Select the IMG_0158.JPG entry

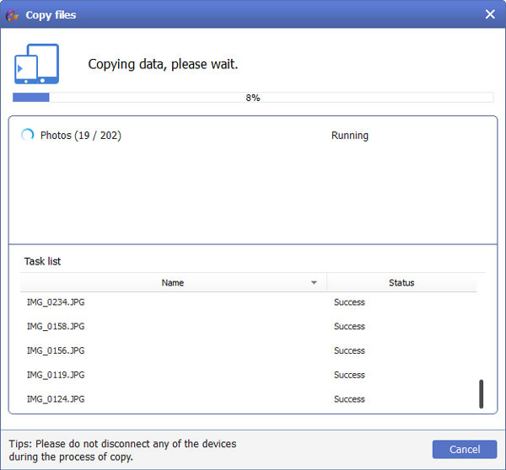tap(56, 326)
